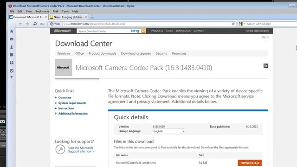297x167 pixels.
Task: Click the key wand icon in toolbar
Action: pos(42,24)
